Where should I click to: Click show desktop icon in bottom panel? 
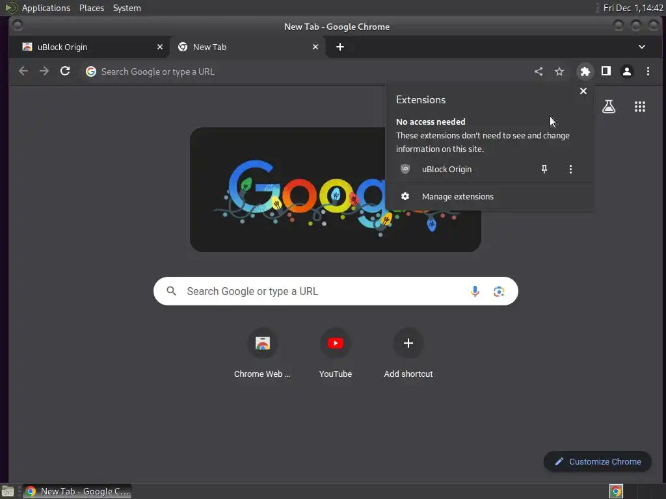[x=8, y=491]
